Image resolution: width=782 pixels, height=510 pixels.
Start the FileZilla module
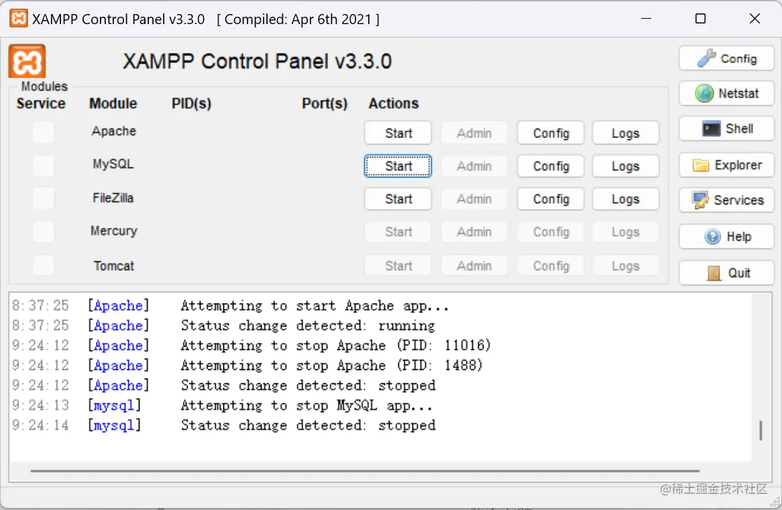(x=398, y=199)
